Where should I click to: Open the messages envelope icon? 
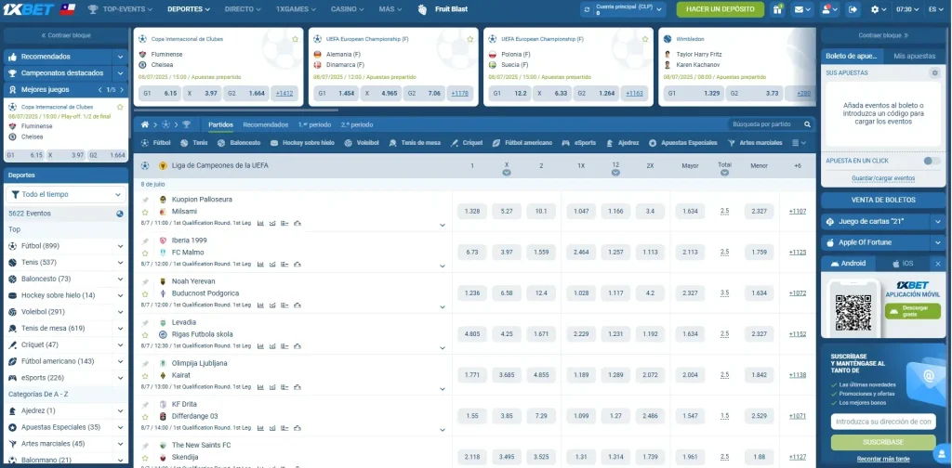tap(803, 9)
